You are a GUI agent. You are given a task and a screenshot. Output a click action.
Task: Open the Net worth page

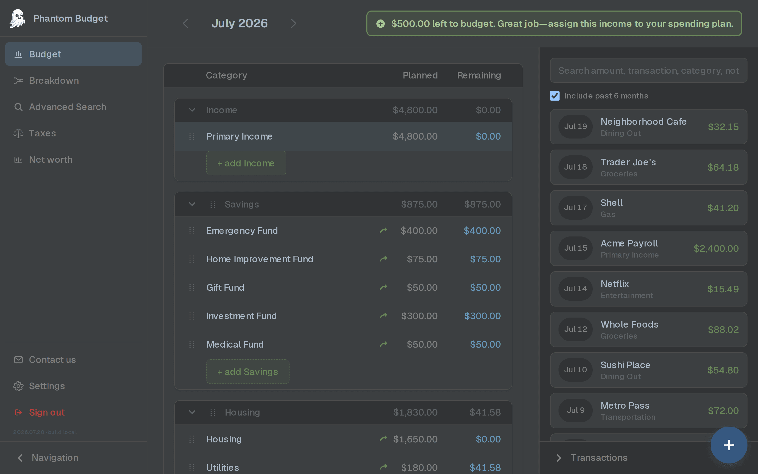[73, 160]
